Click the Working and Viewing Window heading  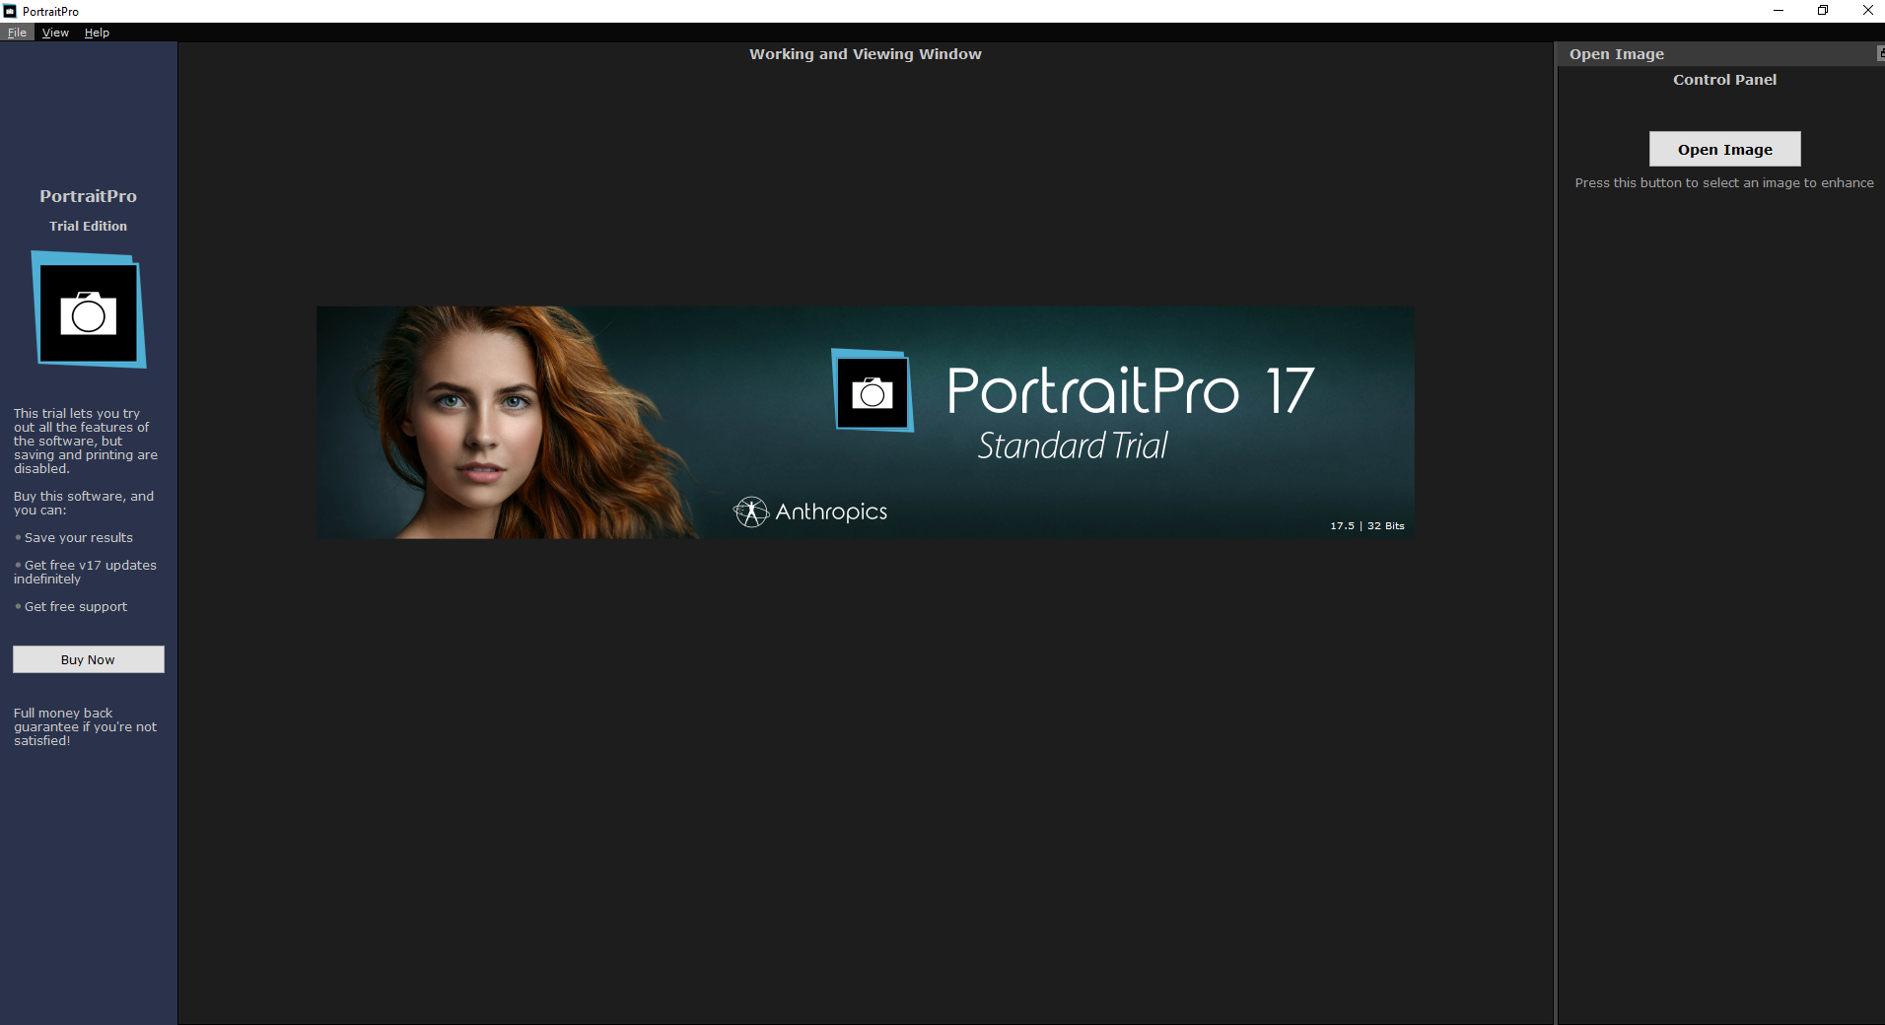(x=865, y=54)
